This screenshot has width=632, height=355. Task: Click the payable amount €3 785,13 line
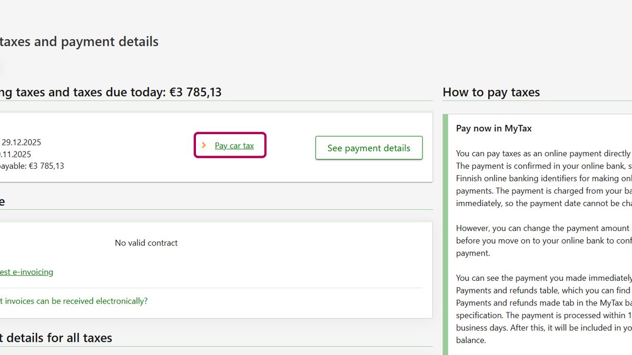pos(32,166)
